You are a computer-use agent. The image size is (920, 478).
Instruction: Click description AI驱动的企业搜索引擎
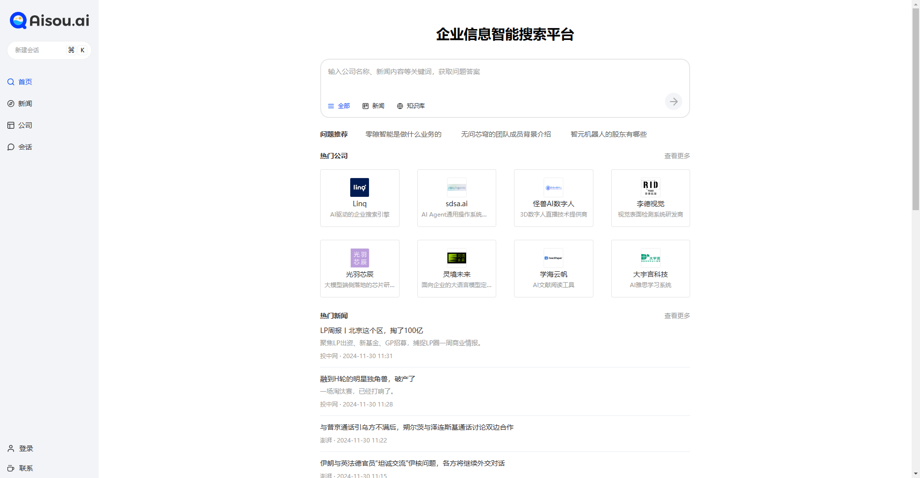[x=360, y=215]
